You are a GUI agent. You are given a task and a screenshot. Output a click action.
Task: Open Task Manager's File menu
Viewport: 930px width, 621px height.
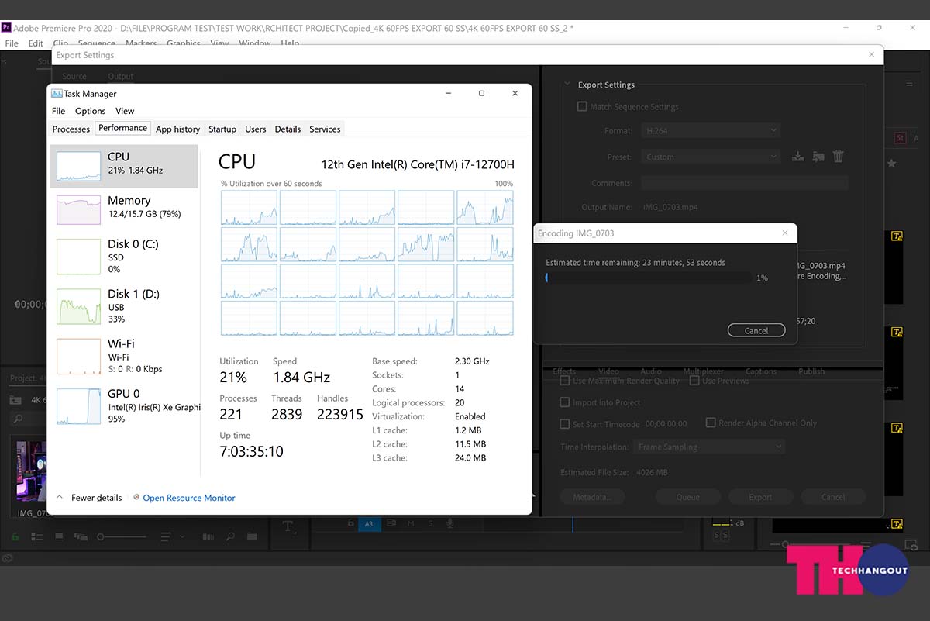click(x=58, y=111)
